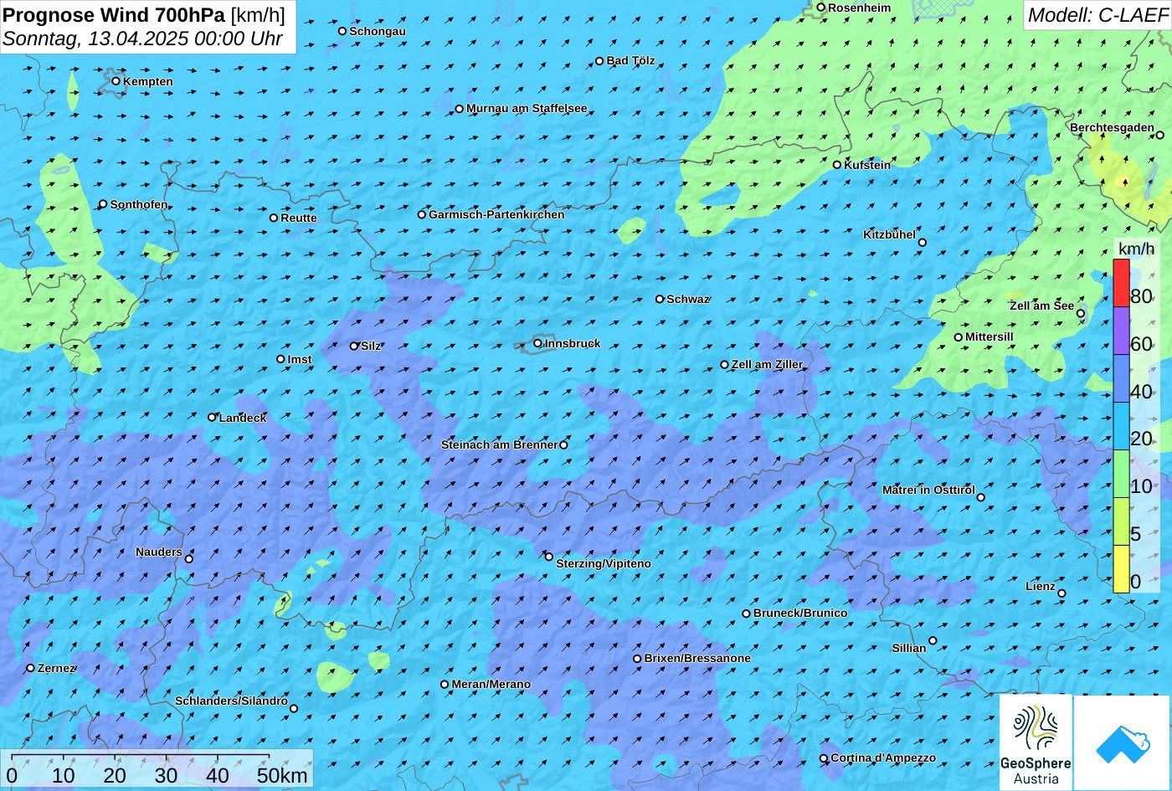The height and width of the screenshot is (791, 1172).
Task: Select the Rosenheim location marker
Action: pyautogui.click(x=821, y=8)
